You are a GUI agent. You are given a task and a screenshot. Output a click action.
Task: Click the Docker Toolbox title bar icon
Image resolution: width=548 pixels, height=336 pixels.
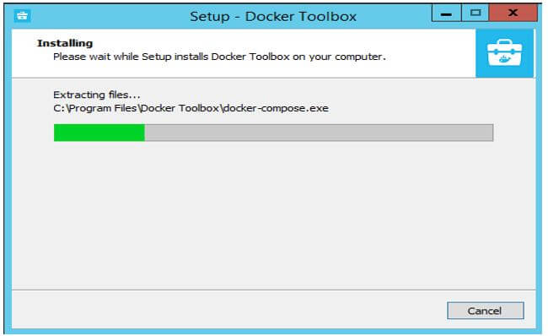pos(23,16)
